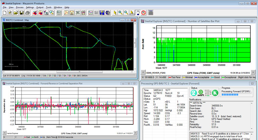258x140 pixels.
Task: Select the distance measure arrow tool
Action: pyautogui.click(x=132, y=13)
